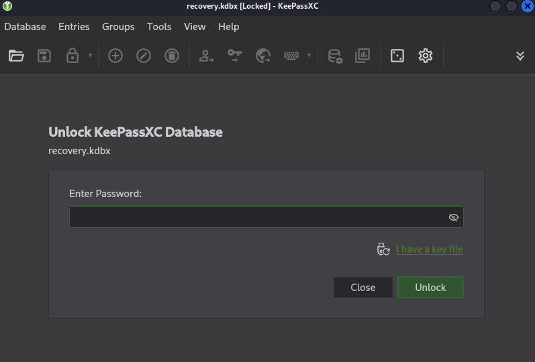
Task: Click the Unlock button
Action: coord(430,287)
